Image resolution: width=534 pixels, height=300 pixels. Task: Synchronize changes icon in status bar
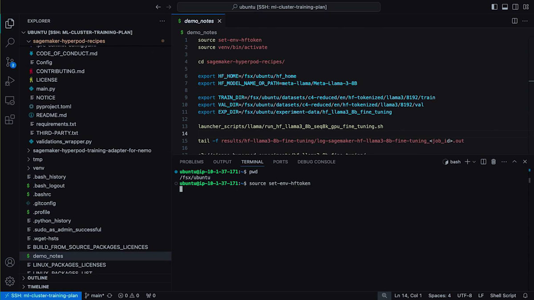pos(109,296)
